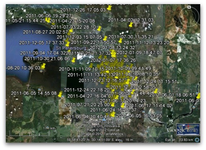Select the pushpin near 08-20 10:36:03
The height and width of the screenshot is (150, 206).
click(43, 66)
